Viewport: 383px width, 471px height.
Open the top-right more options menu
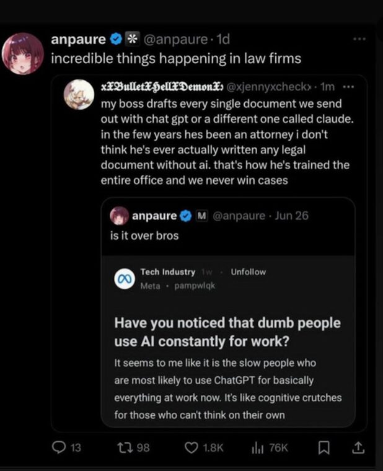coord(359,39)
